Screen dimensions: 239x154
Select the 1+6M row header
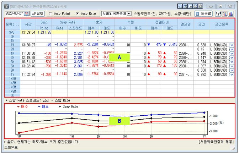pyautogui.click(x=12, y=87)
